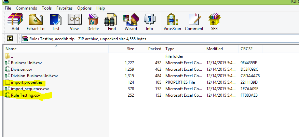Open the Options menu

point(84,8)
